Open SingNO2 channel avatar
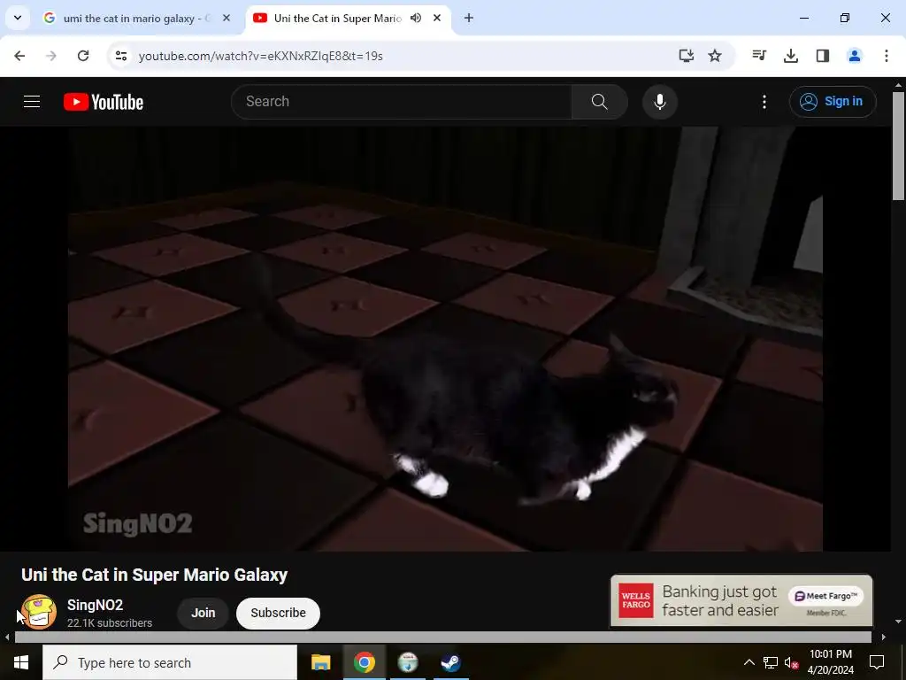 (39, 612)
